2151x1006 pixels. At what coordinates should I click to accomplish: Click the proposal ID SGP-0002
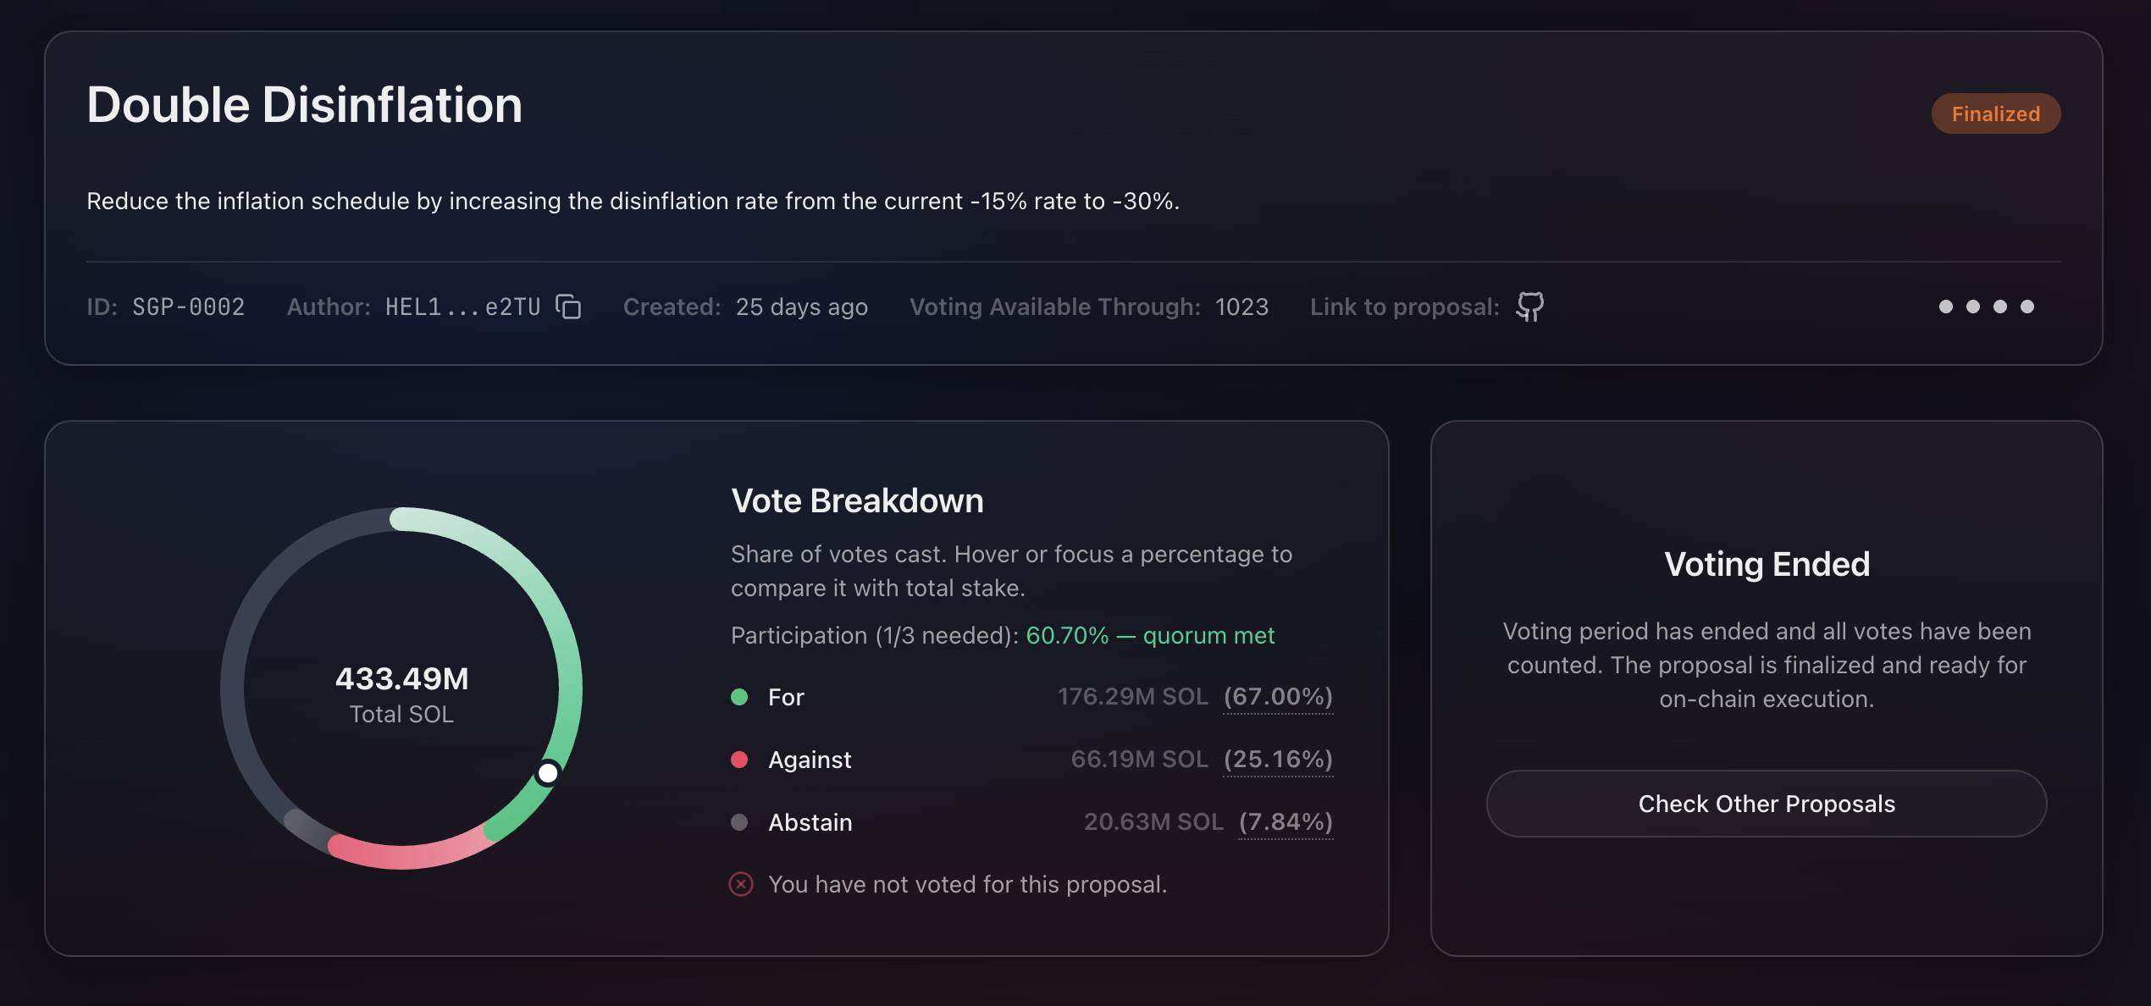point(188,307)
